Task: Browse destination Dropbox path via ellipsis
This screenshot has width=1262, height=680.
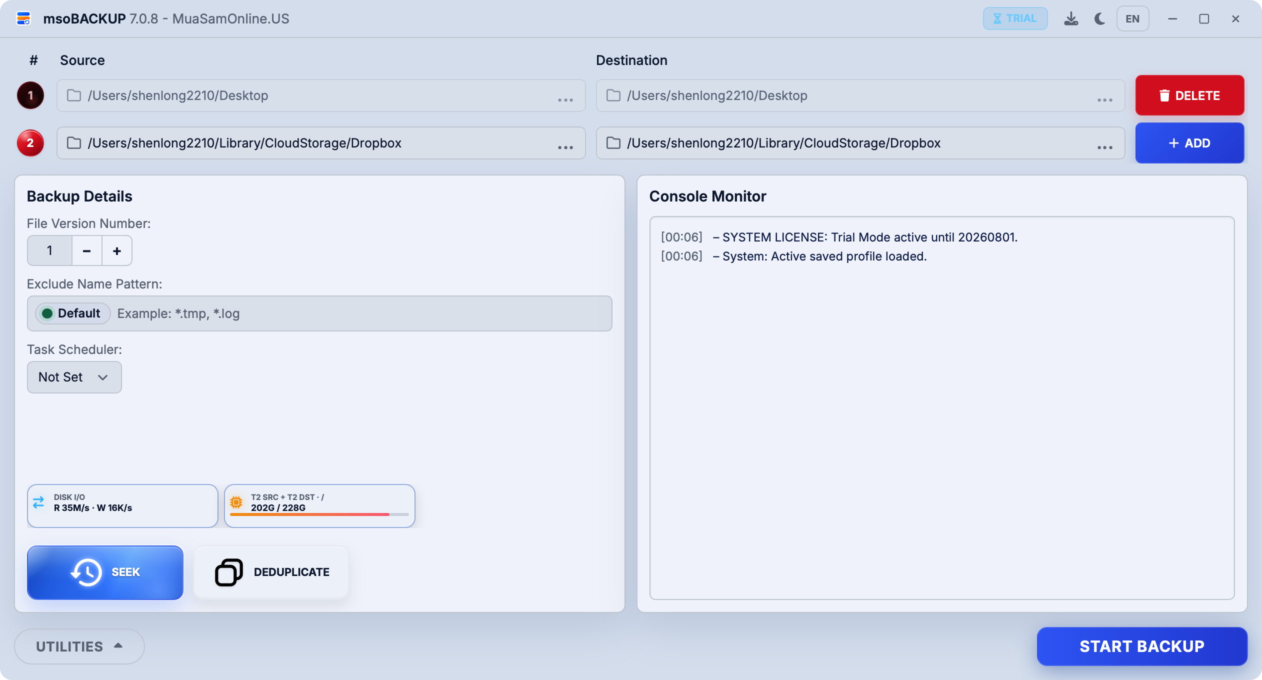Action: point(1105,147)
